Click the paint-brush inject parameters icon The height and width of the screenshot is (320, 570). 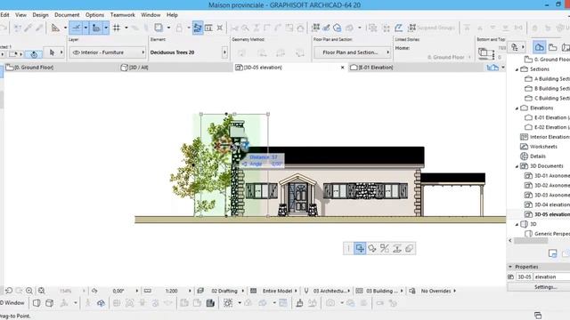click(327, 28)
